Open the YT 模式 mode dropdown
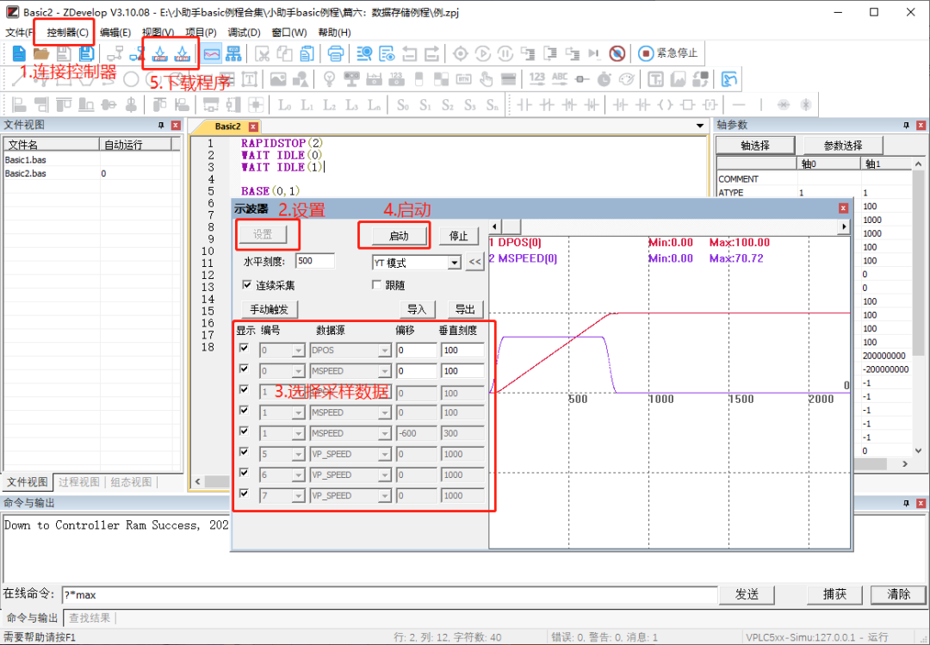The image size is (930, 645). point(455,263)
